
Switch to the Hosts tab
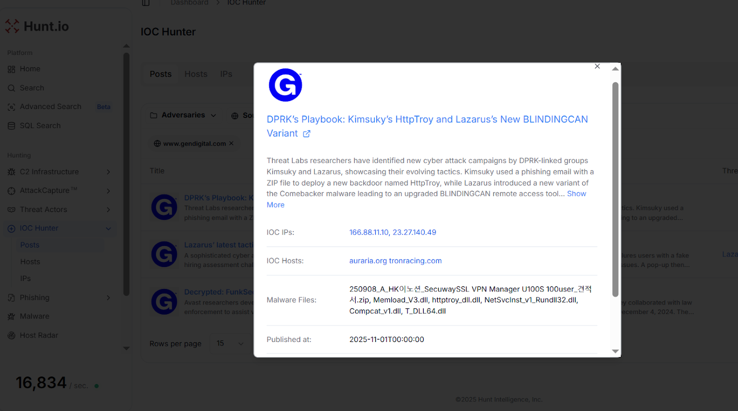pyautogui.click(x=196, y=74)
